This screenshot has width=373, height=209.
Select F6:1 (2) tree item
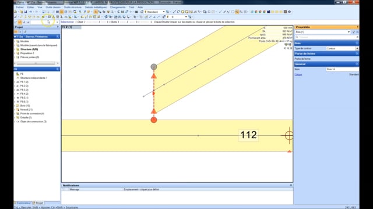(24, 82)
